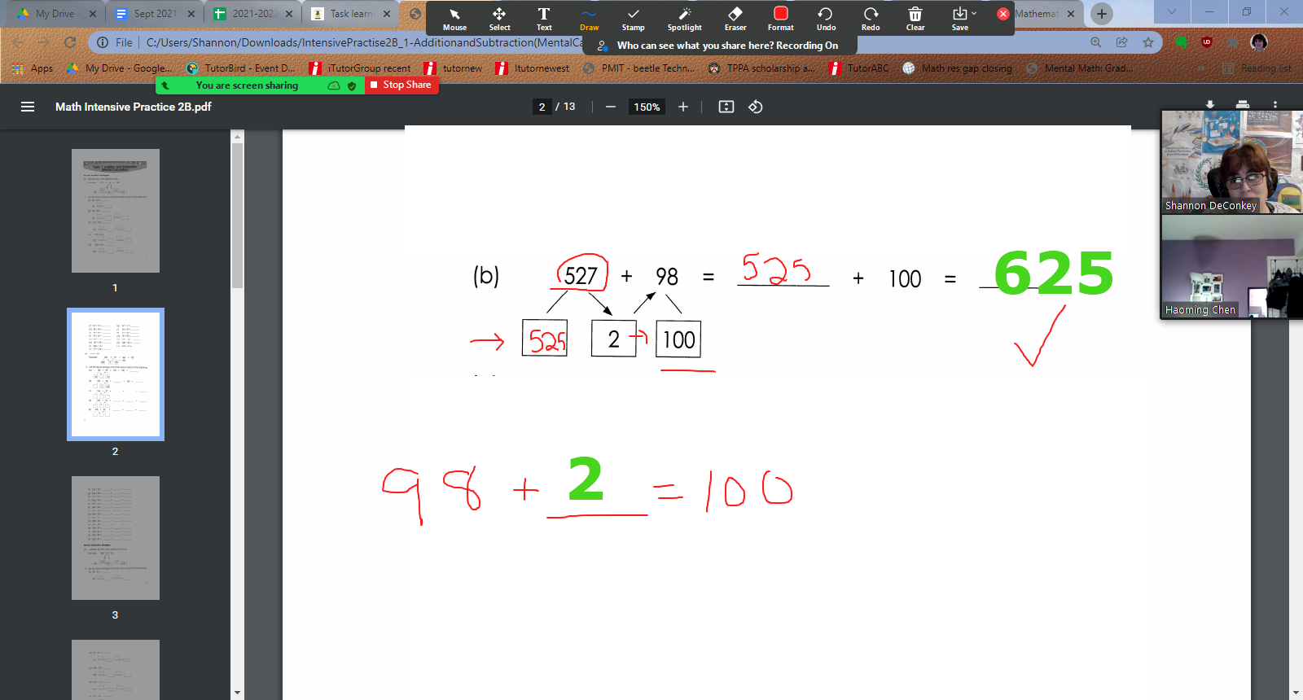
Task: Share this page from address bar
Action: tap(1122, 42)
